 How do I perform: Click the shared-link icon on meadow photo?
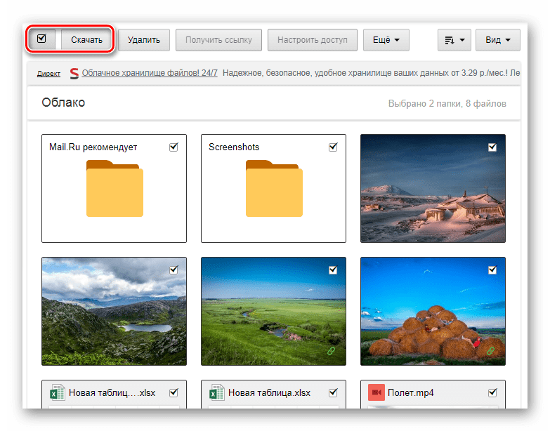[331, 351]
